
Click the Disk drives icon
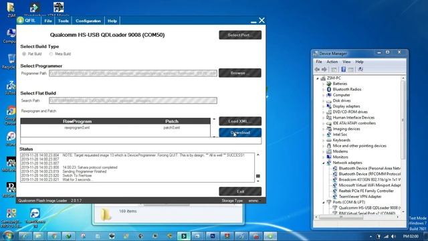(329, 100)
